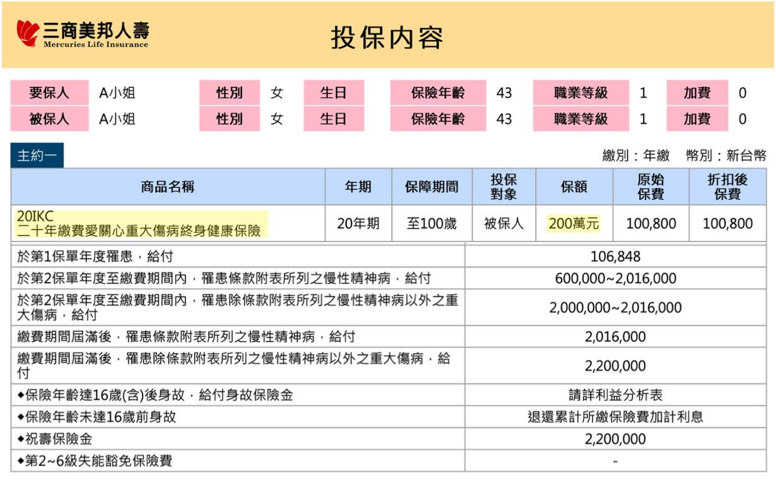The width and height of the screenshot is (776, 482).
Task: Click the 加費 label in the 被保人 row
Action: click(x=697, y=119)
